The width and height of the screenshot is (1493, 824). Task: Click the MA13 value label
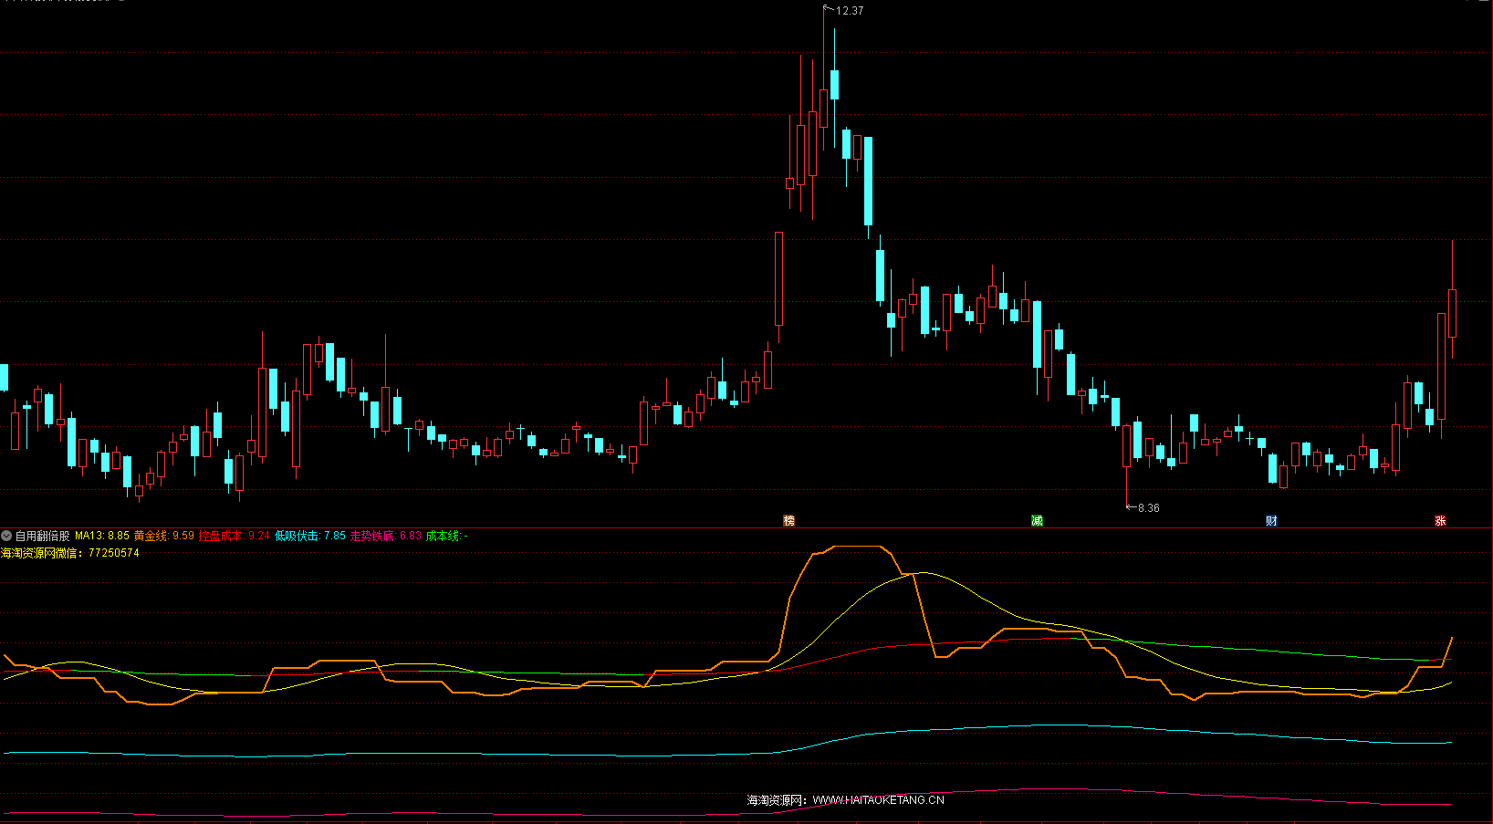(x=101, y=536)
